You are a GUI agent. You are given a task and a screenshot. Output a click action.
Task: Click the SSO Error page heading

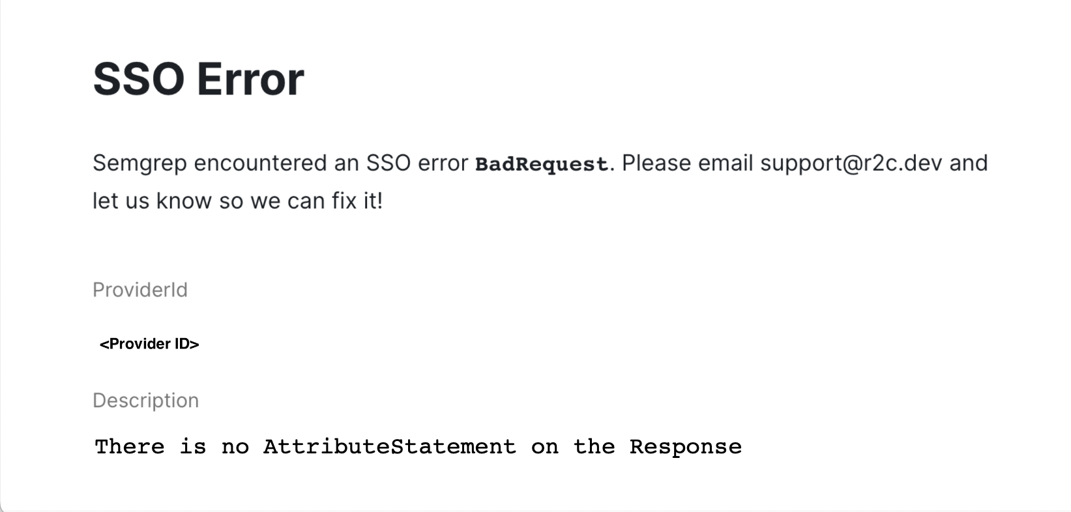[198, 79]
